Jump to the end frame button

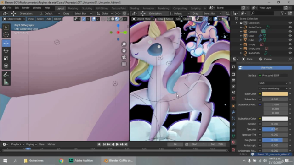tap(126, 144)
